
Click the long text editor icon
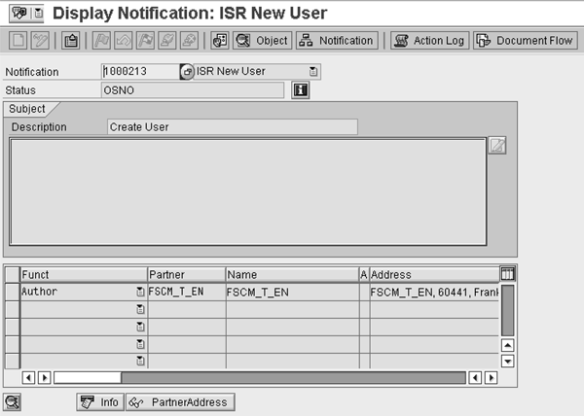click(497, 146)
